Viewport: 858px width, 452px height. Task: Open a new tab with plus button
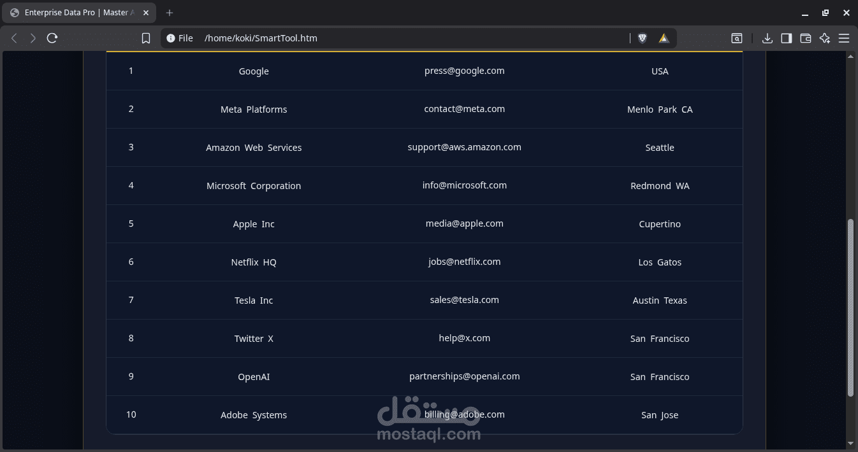(170, 13)
